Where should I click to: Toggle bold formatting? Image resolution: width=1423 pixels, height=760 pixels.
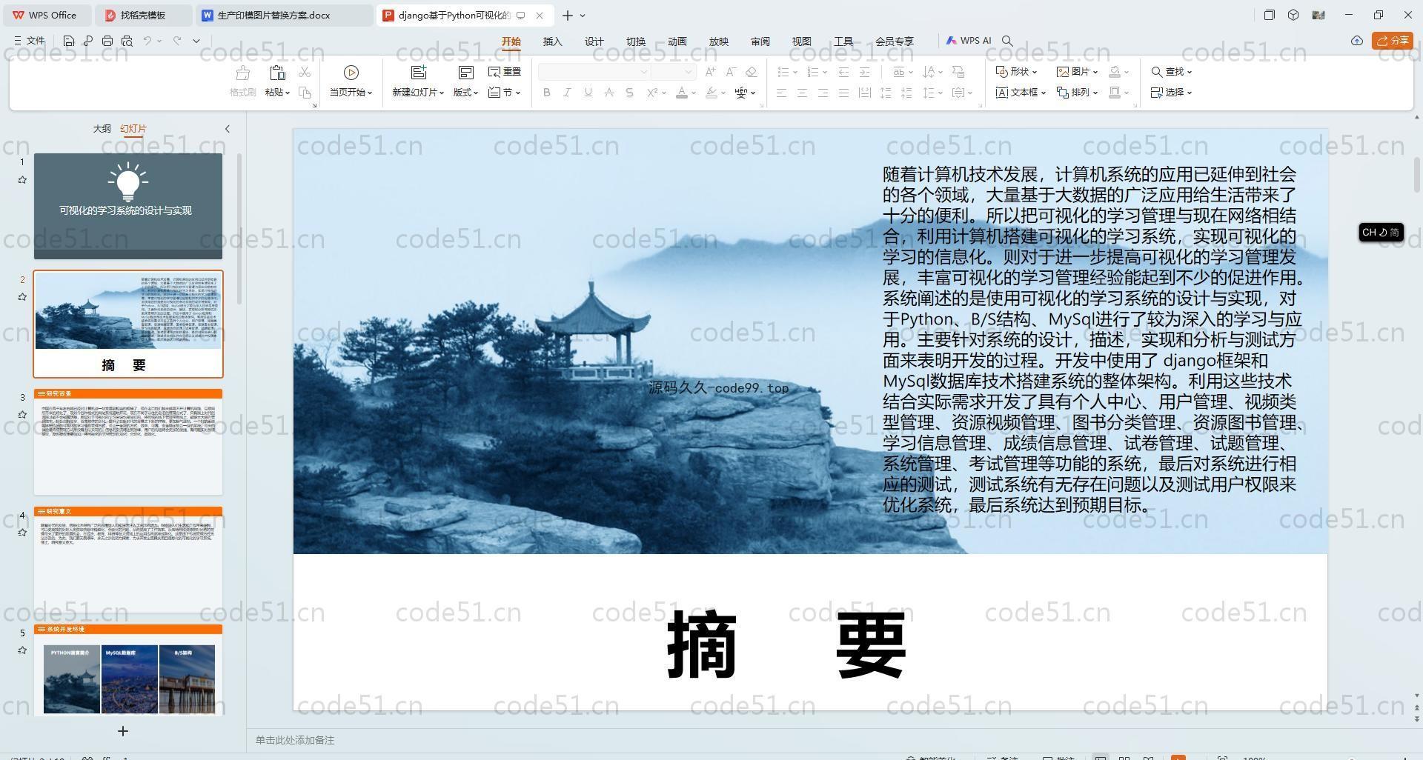[547, 93]
